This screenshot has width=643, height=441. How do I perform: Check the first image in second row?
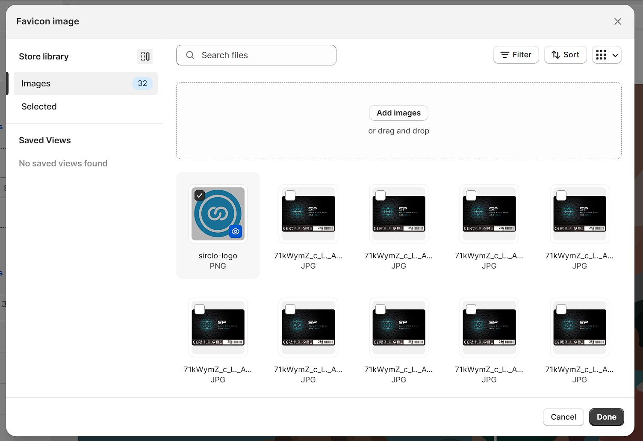tap(200, 309)
